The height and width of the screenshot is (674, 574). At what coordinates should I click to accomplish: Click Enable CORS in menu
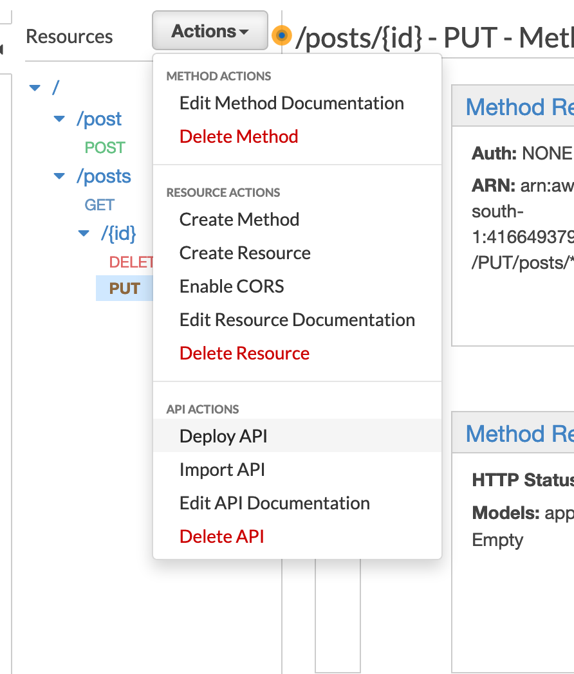coord(232,286)
